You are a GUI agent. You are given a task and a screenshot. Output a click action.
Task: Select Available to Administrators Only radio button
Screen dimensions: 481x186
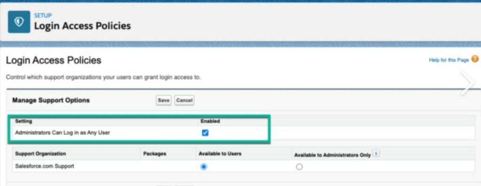coord(299,167)
